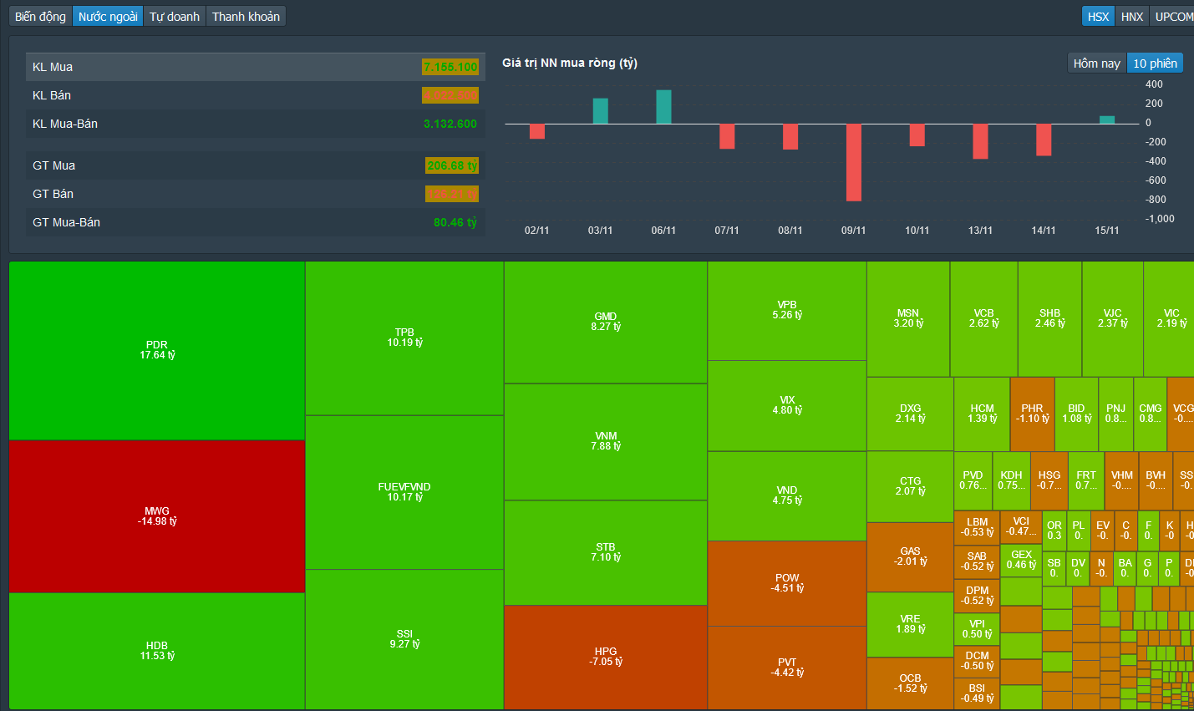
Task: Select the UPCOM exchange button
Action: [1173, 16]
